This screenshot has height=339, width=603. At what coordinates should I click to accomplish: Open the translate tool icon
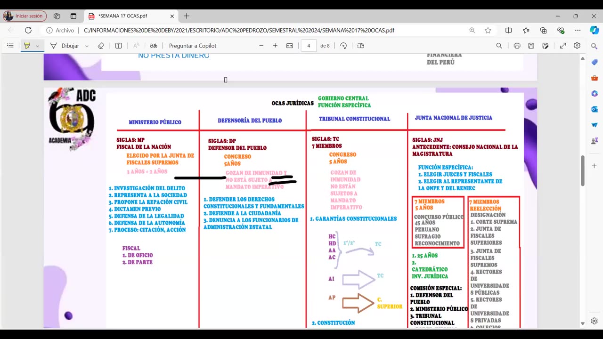click(x=154, y=46)
